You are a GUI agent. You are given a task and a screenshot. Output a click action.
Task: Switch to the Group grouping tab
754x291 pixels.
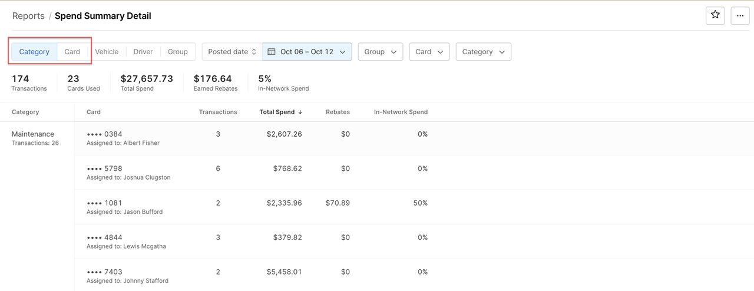(177, 52)
